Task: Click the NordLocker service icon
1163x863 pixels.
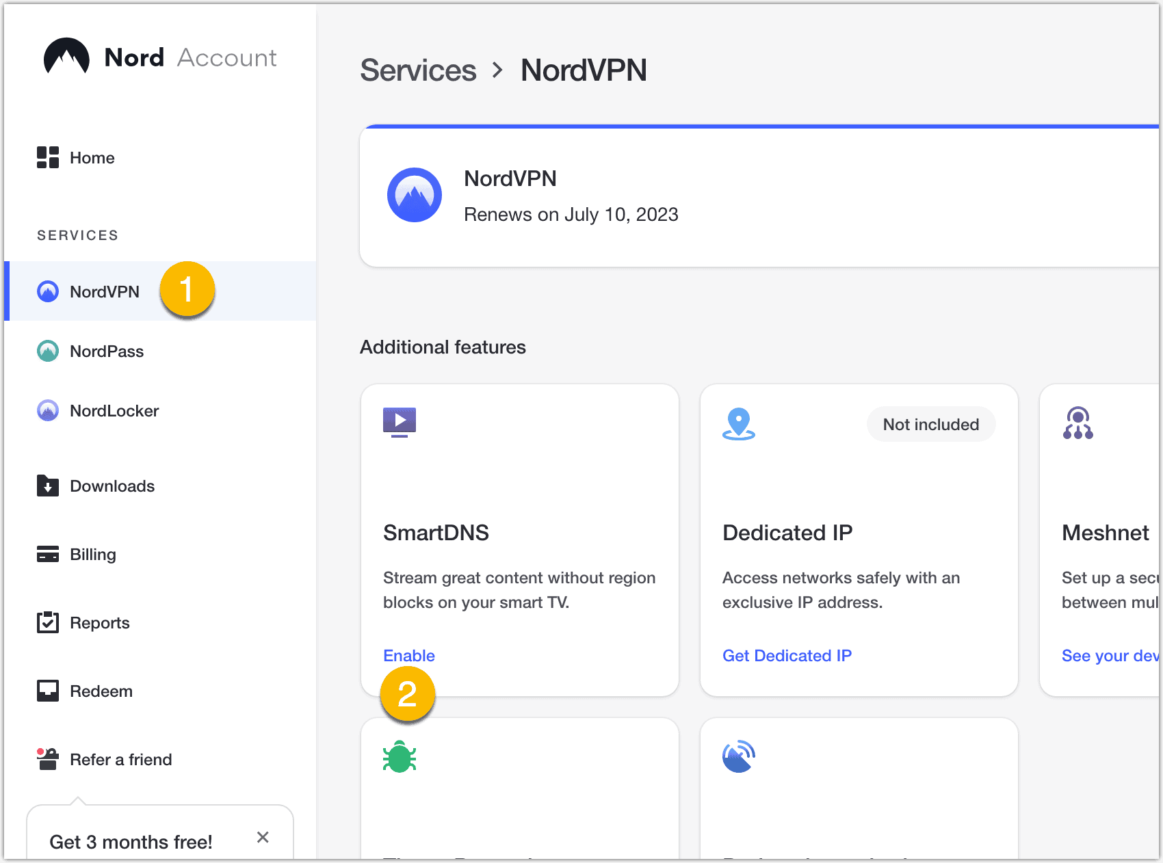Action: point(48,411)
